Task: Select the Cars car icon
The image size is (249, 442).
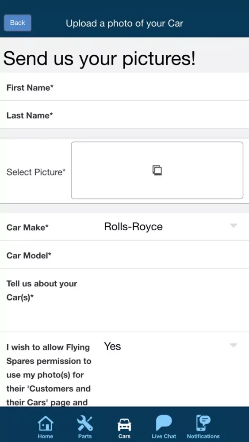Action: click(x=124, y=424)
